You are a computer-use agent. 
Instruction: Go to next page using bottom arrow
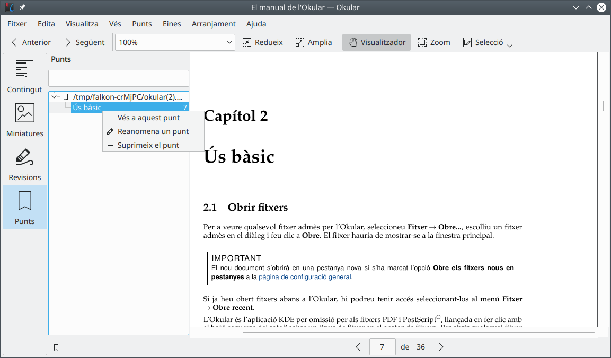[x=441, y=347]
